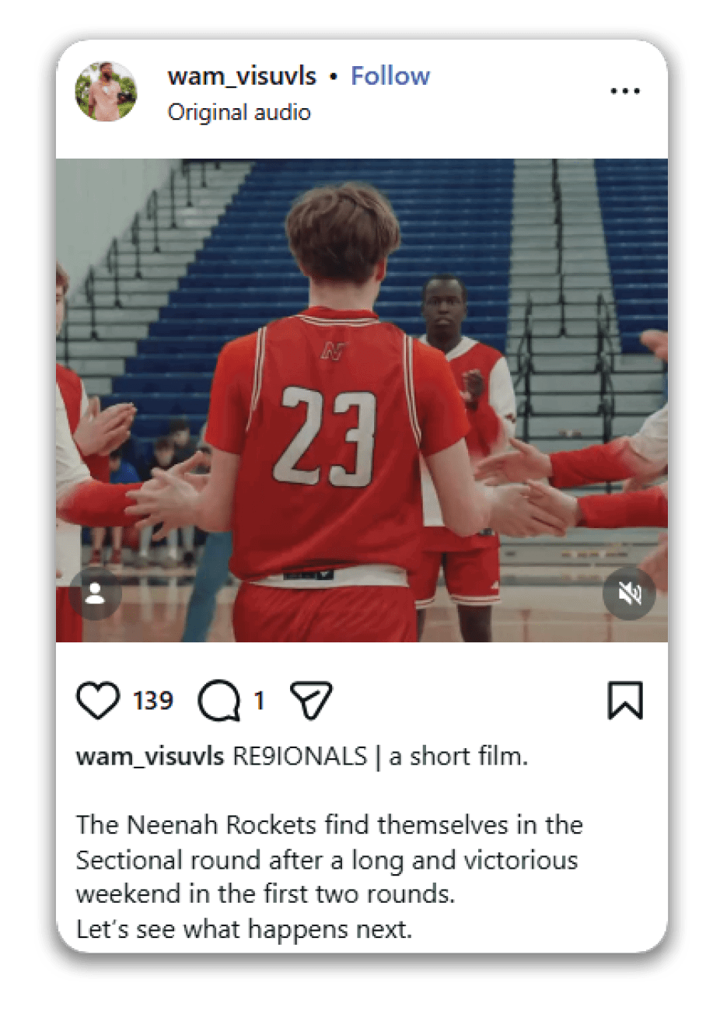Click caption line "Let's see what happens next."
The image size is (727, 1025).
pyautogui.click(x=244, y=929)
